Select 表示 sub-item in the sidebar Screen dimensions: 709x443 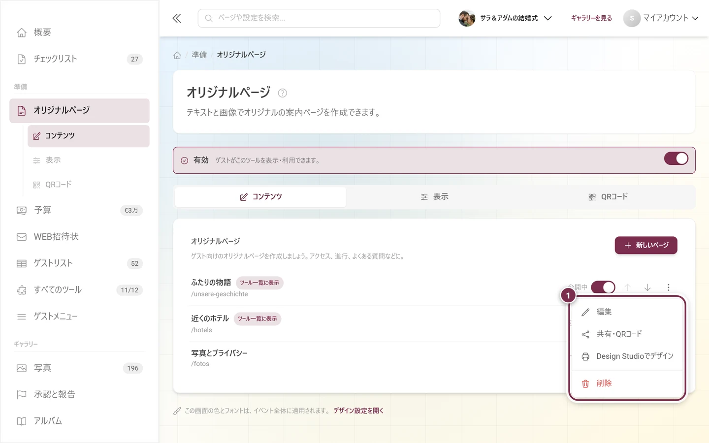tap(89, 160)
